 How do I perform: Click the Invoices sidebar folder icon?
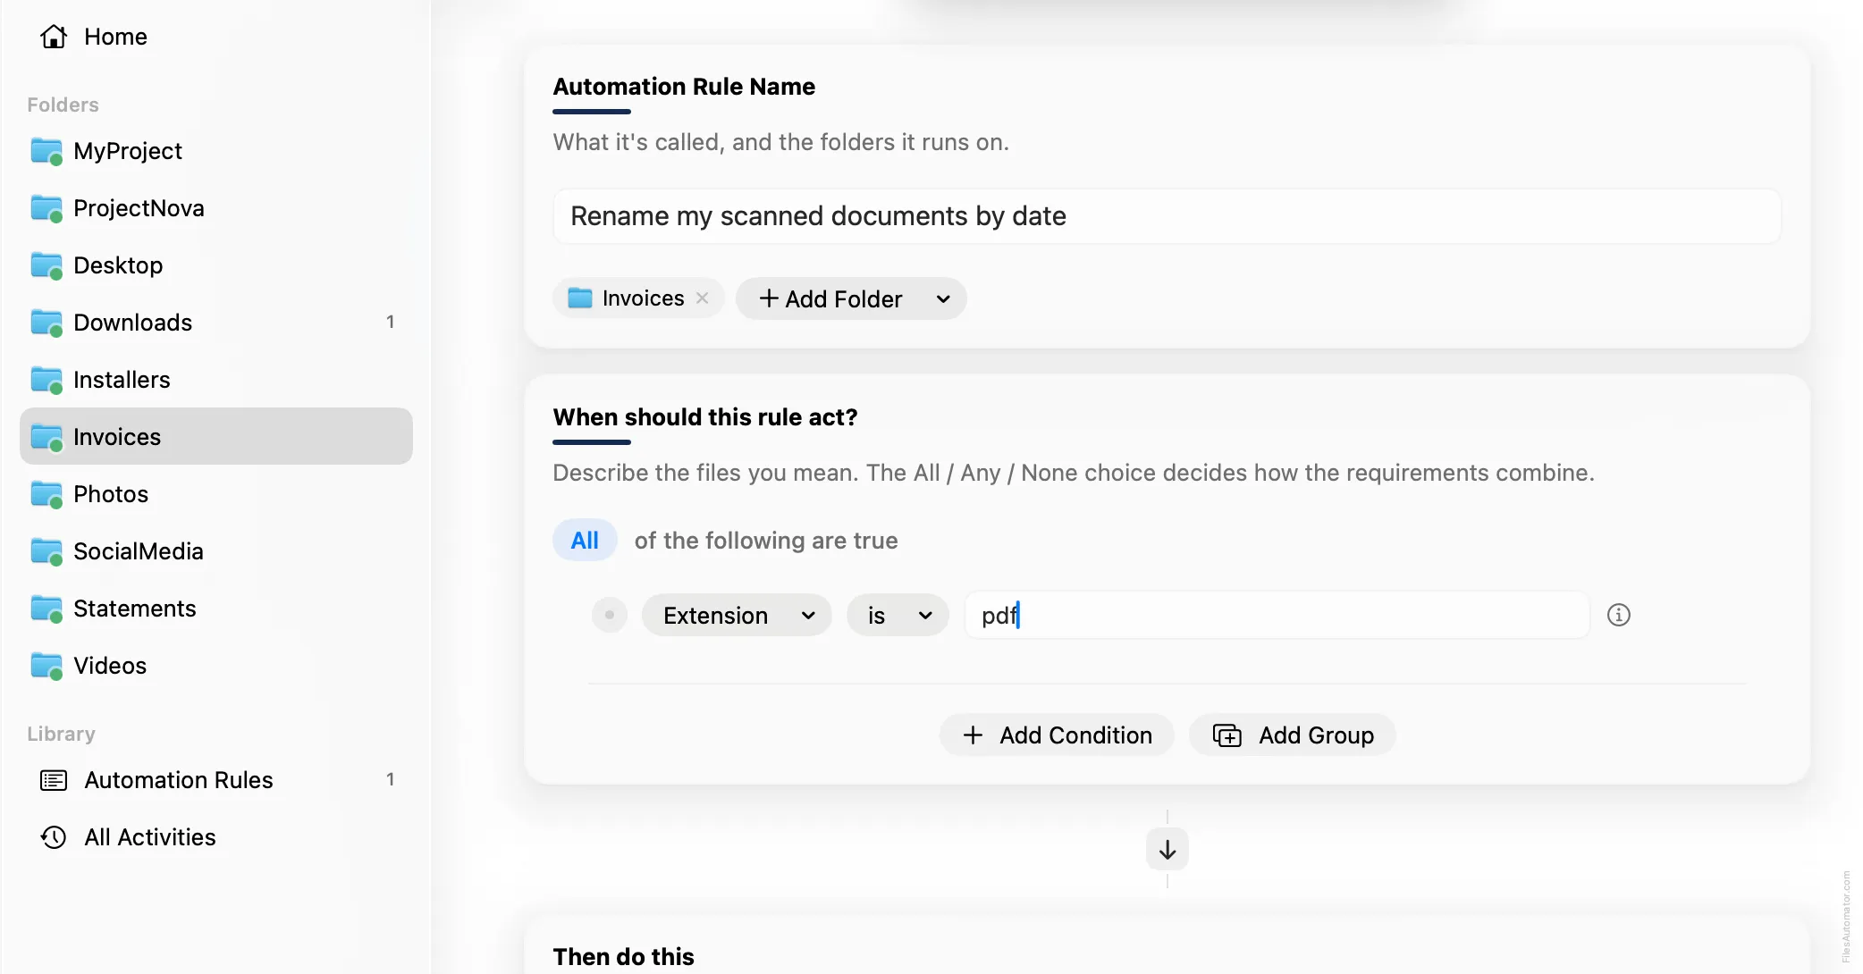[x=46, y=437]
